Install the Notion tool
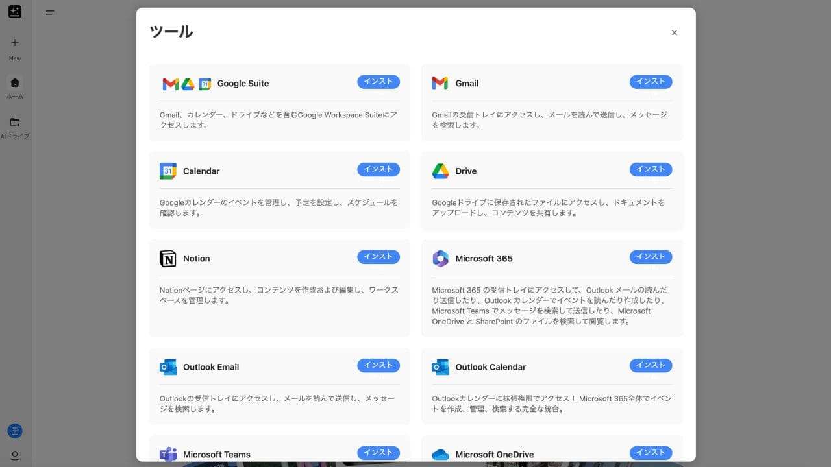 coord(378,257)
